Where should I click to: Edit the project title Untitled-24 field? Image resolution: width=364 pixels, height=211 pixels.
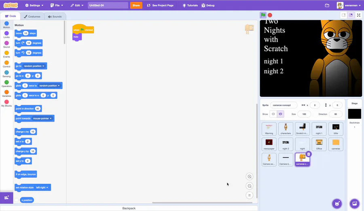(x=108, y=5)
